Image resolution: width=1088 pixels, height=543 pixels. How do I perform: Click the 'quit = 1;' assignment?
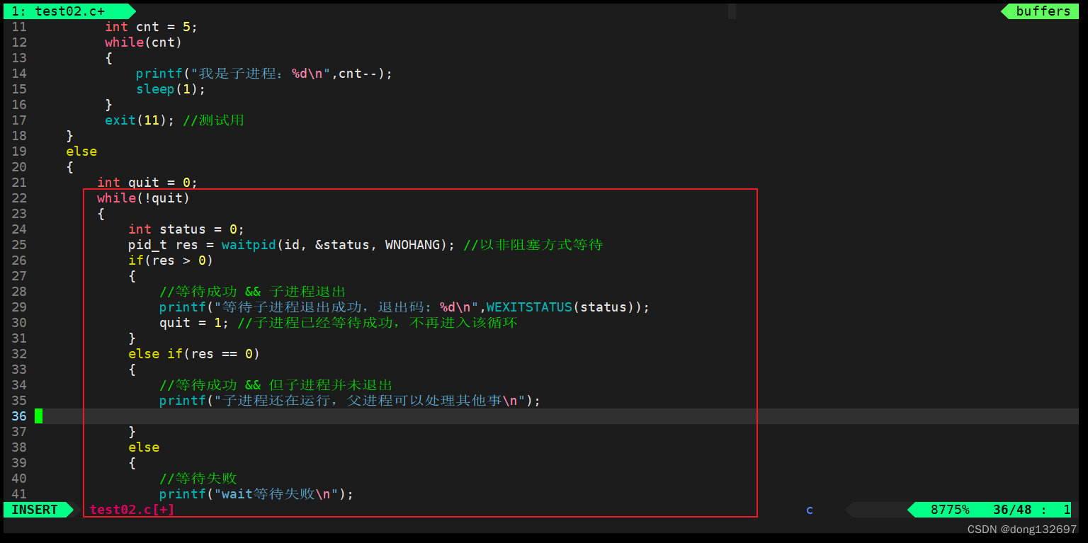click(194, 323)
